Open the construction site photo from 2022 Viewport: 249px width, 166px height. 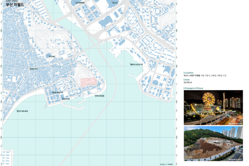point(213,143)
